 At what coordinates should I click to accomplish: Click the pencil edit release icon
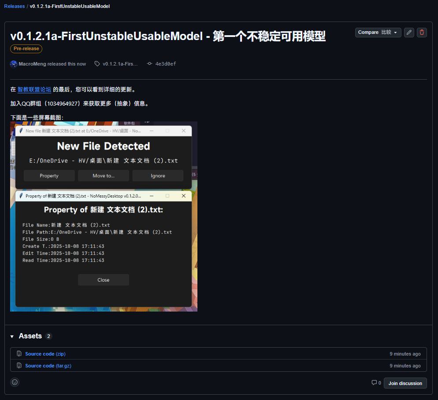[x=409, y=33]
